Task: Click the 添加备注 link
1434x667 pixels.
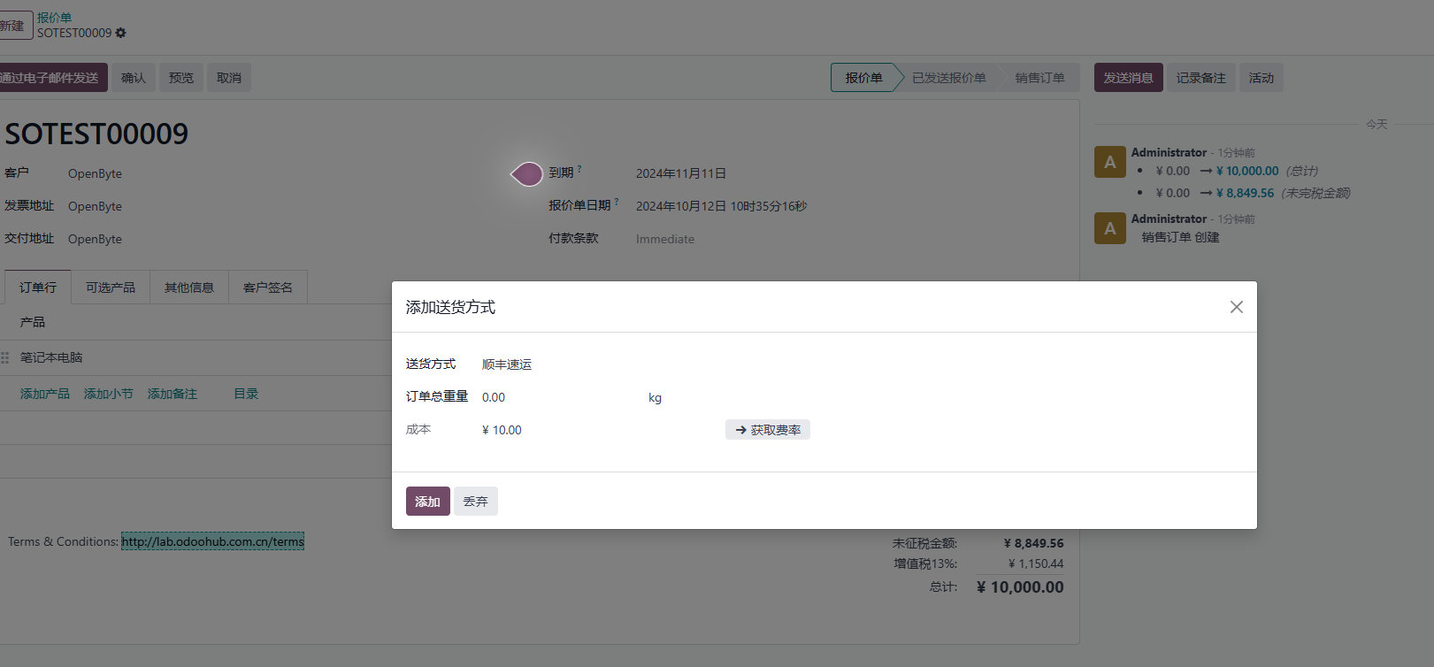Action: (173, 394)
